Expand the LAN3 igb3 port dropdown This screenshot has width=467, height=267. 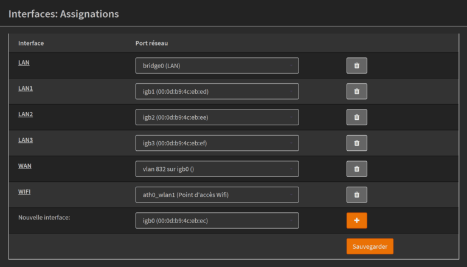click(x=216, y=143)
